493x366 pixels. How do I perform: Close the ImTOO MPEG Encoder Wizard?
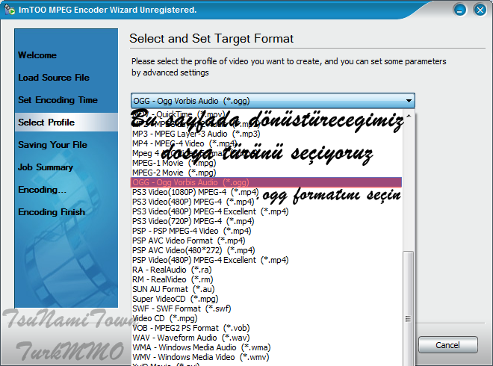click(480, 10)
